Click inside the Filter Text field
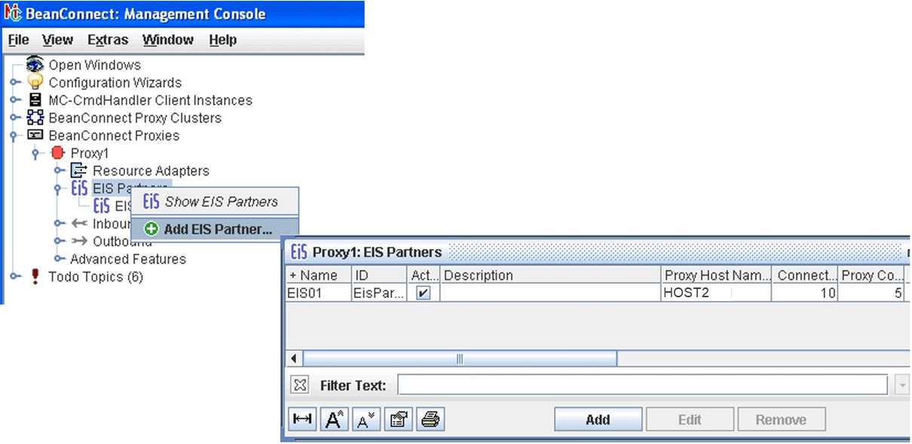Viewport: 912px width, 444px height. point(641,385)
